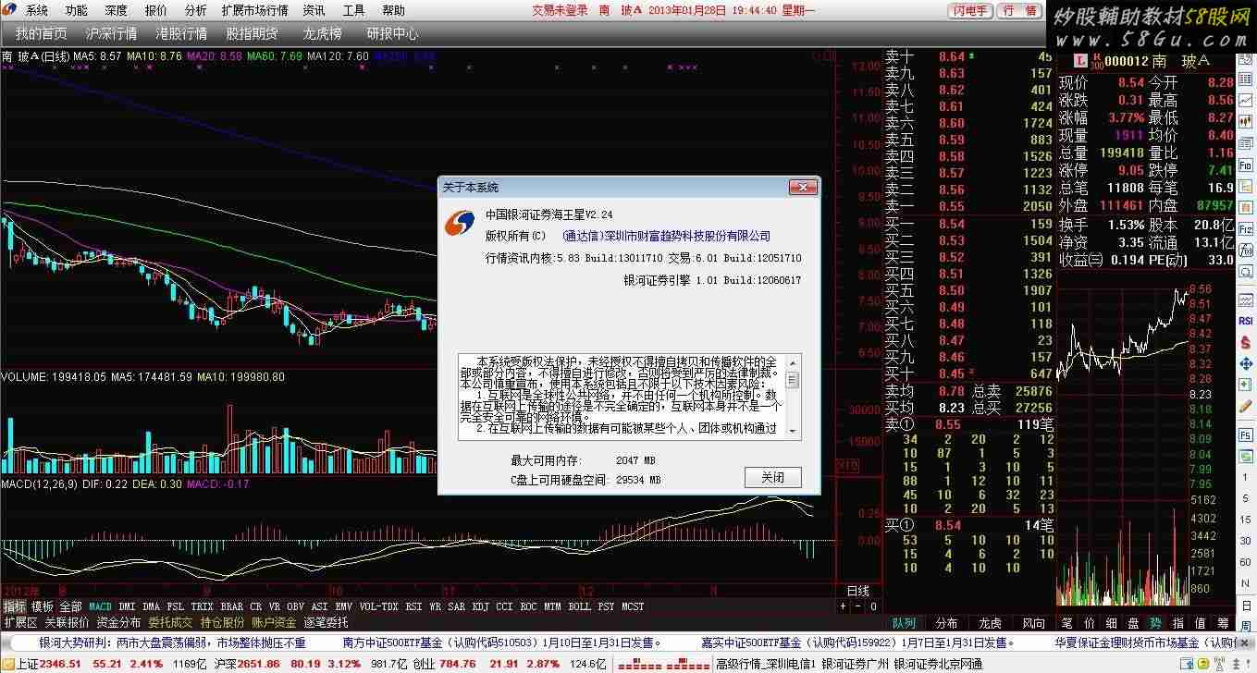This screenshot has width=1257, height=673.
Task: Click the 关闭 button in about dialog
Action: (772, 478)
